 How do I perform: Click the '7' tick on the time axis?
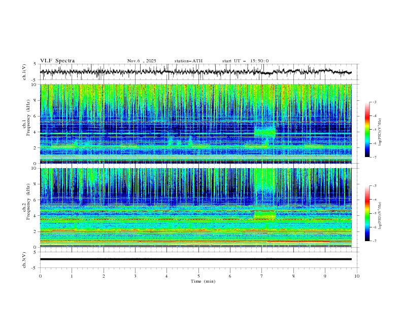click(261, 276)
